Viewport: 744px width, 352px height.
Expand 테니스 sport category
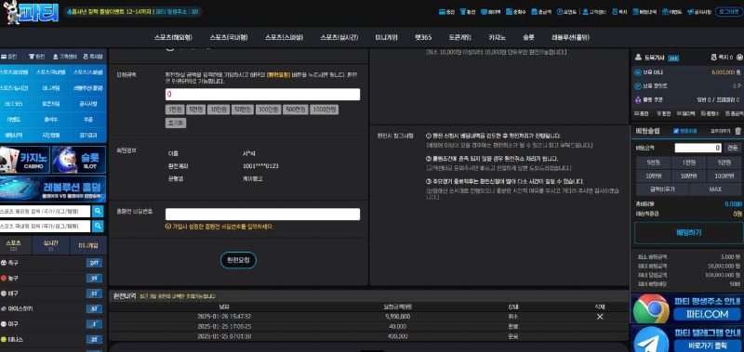53,339
